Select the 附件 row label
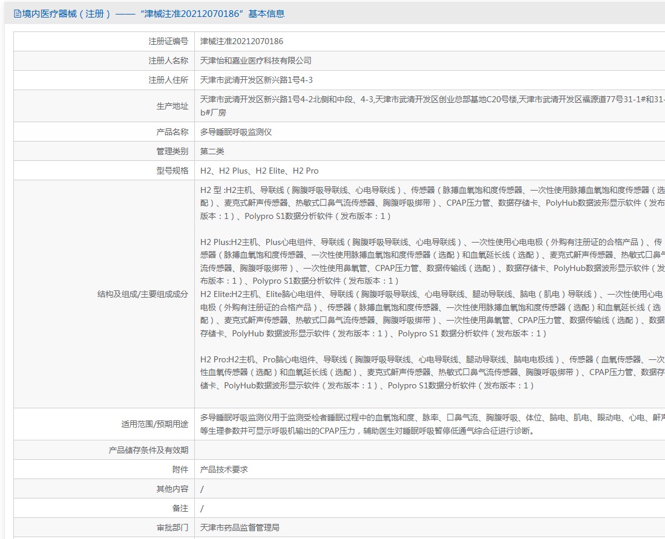665x539 pixels. tap(180, 469)
